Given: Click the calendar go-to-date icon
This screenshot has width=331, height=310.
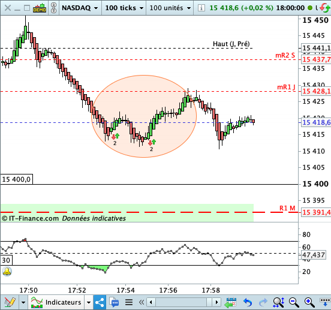Looking at the screenshot, I should 230,302.
